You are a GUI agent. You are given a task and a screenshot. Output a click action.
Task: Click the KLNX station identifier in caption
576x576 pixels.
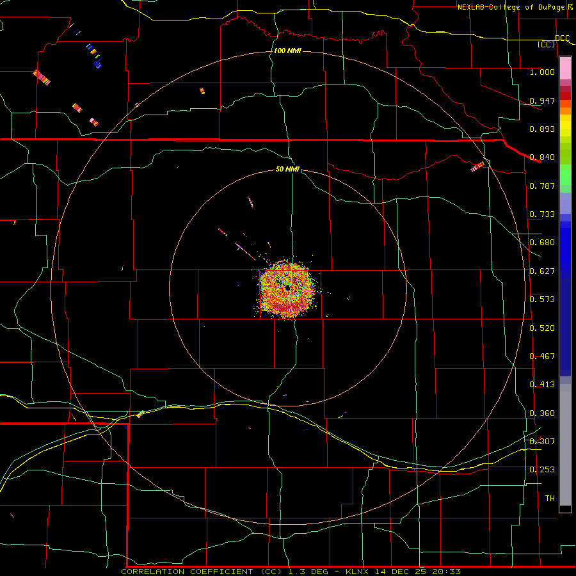[x=358, y=572]
